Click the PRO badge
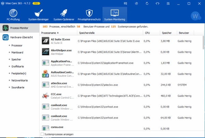The image size is (205, 138). pyautogui.click(x=36, y=3)
